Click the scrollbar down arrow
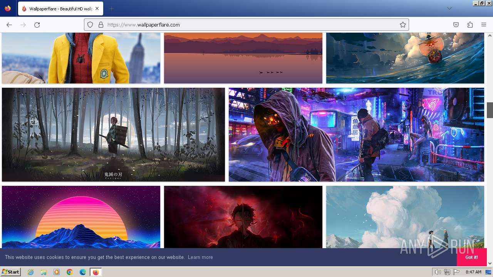This screenshot has width=493, height=277. tap(490, 263)
